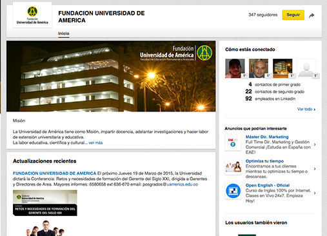The height and width of the screenshot is (236, 327).
Task: Click the Open English blue circular logo
Action: click(233, 191)
